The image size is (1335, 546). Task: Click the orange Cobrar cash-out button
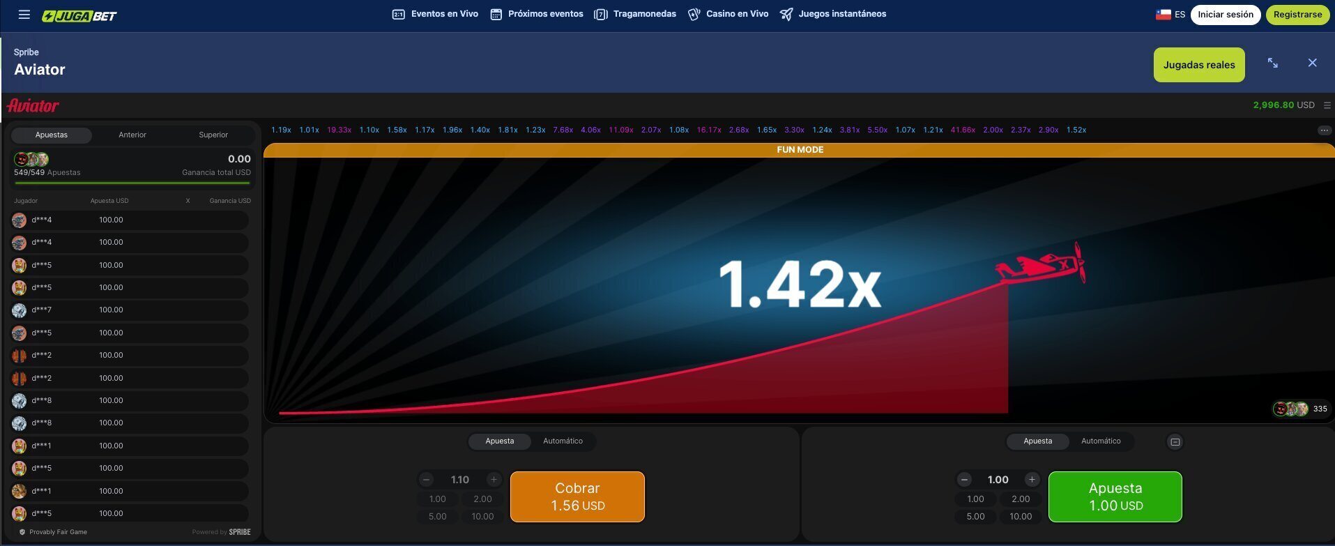[577, 496]
